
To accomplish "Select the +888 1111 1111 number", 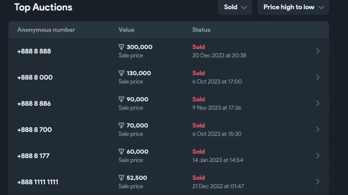I will [38, 182].
